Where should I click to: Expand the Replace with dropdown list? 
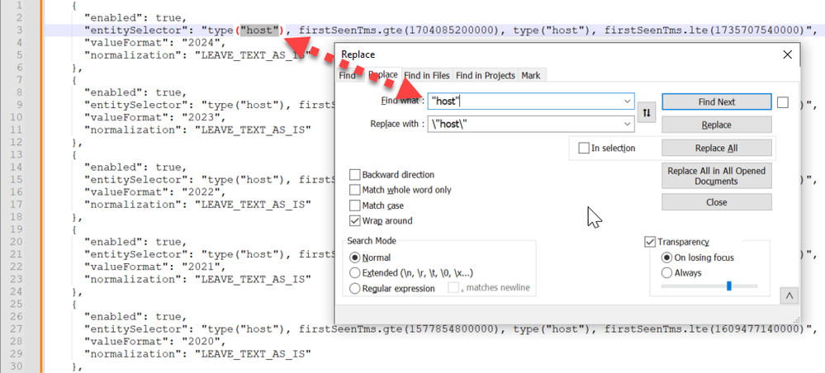click(x=626, y=125)
